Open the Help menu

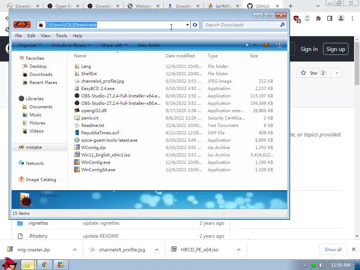pyautogui.click(x=77, y=36)
